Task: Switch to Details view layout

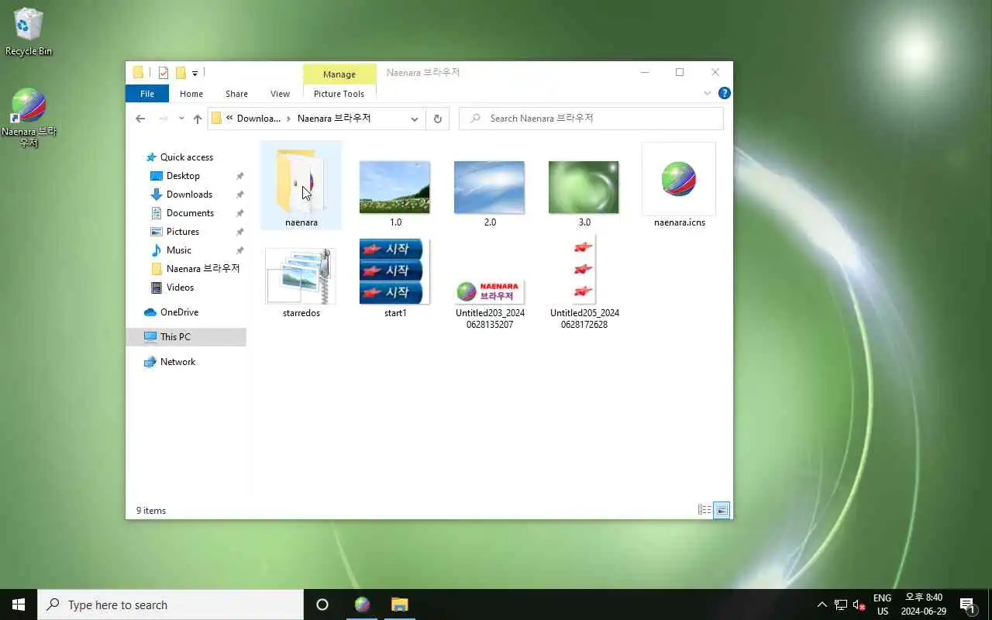Action: (x=704, y=510)
